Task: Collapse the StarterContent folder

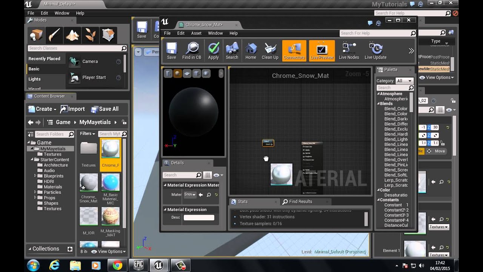Action: pos(32,160)
